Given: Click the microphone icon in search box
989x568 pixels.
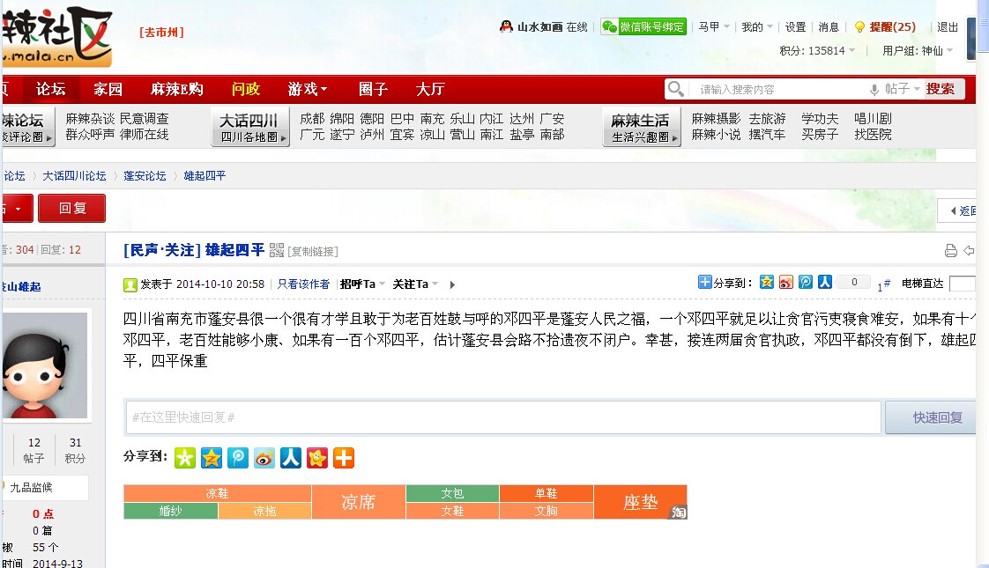Looking at the screenshot, I should click(x=874, y=90).
